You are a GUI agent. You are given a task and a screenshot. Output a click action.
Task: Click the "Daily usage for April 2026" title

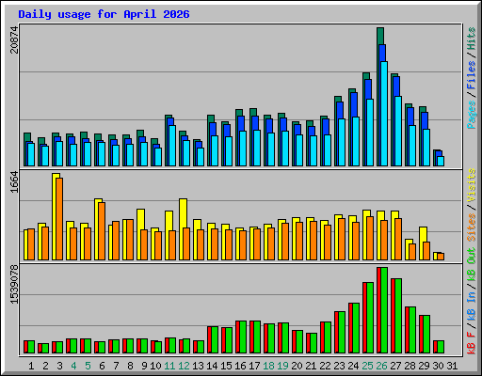104,14
